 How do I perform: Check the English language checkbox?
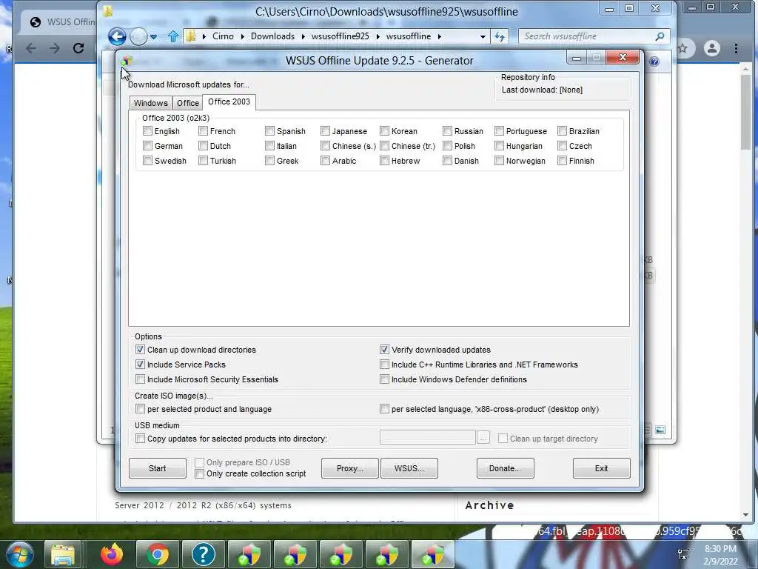coord(147,131)
